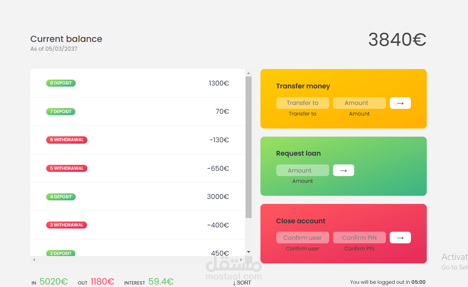The image size is (468, 287).
Task: Submit the Request loan arrow button
Action: coord(344,170)
